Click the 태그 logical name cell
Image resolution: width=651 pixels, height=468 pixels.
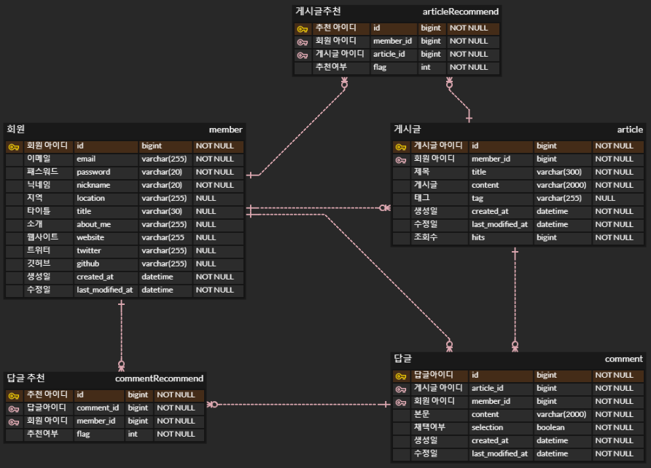[422, 198]
